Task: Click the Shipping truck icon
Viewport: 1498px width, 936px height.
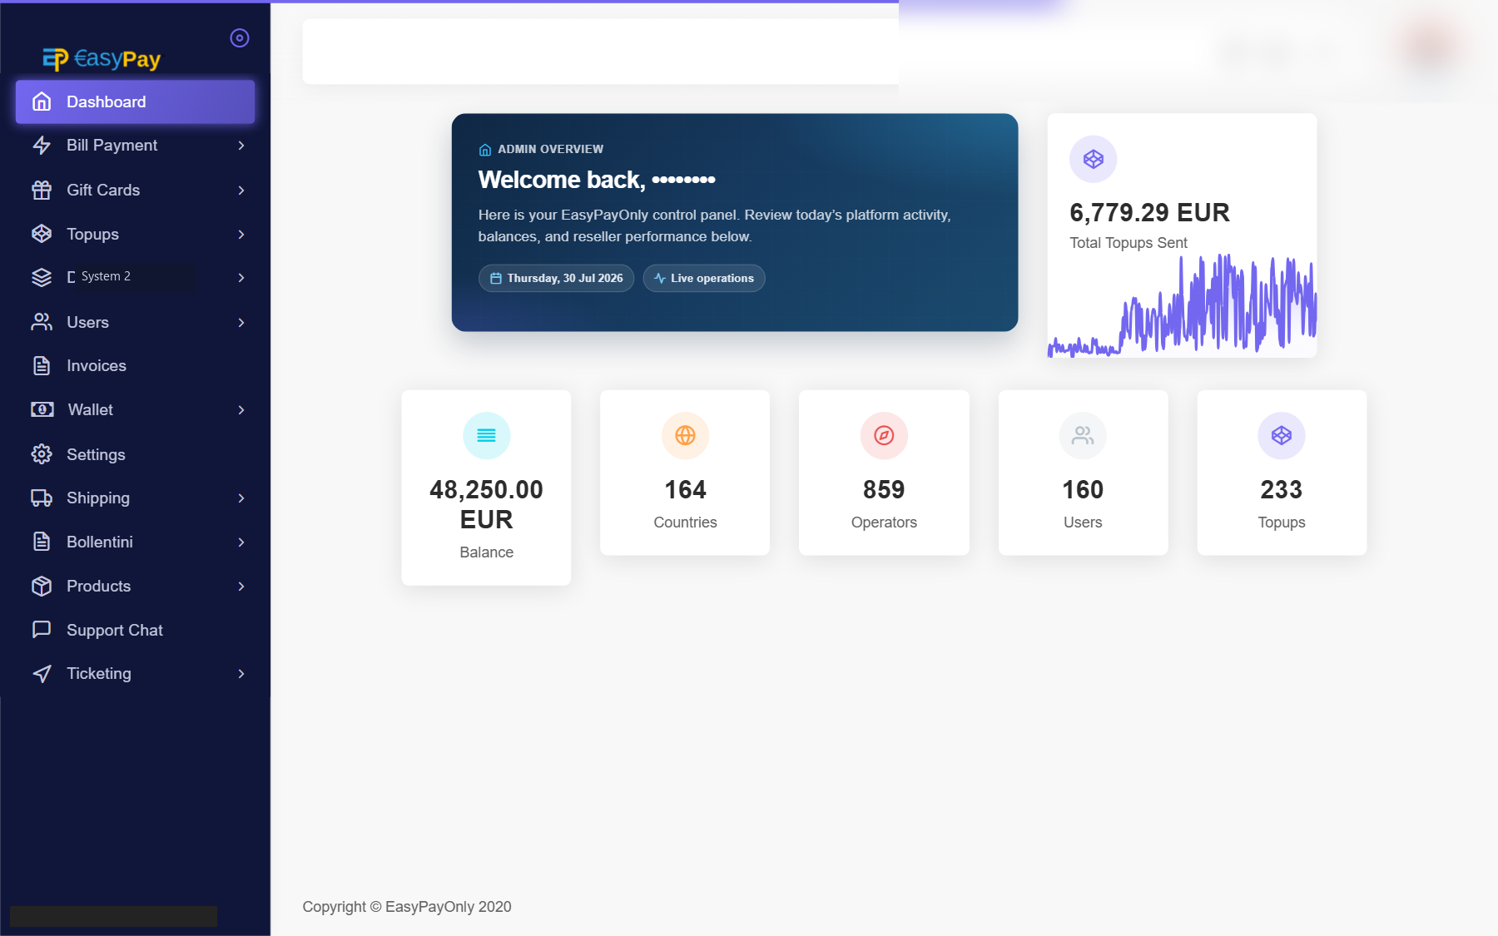Action: tap(42, 498)
